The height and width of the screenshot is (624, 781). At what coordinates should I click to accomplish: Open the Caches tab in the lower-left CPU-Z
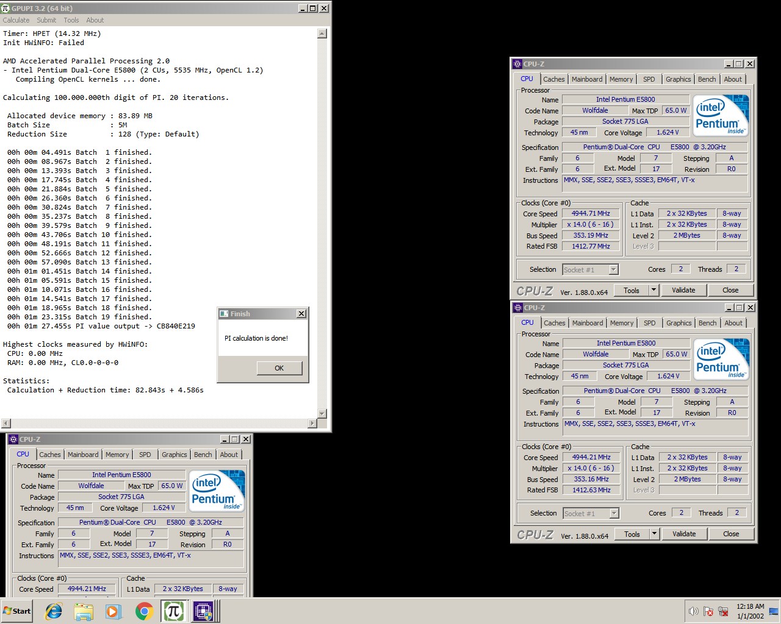(50, 455)
